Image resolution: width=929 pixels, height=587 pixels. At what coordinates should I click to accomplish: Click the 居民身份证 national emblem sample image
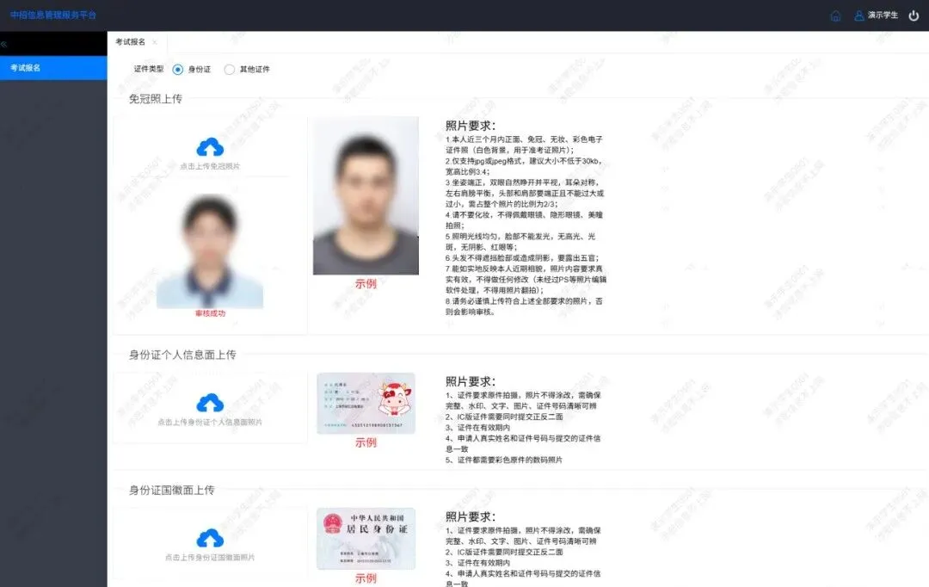(x=365, y=538)
